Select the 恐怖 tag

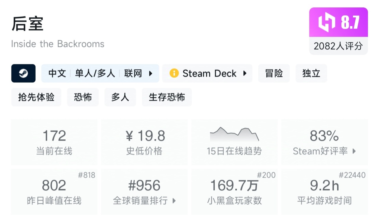(x=83, y=97)
